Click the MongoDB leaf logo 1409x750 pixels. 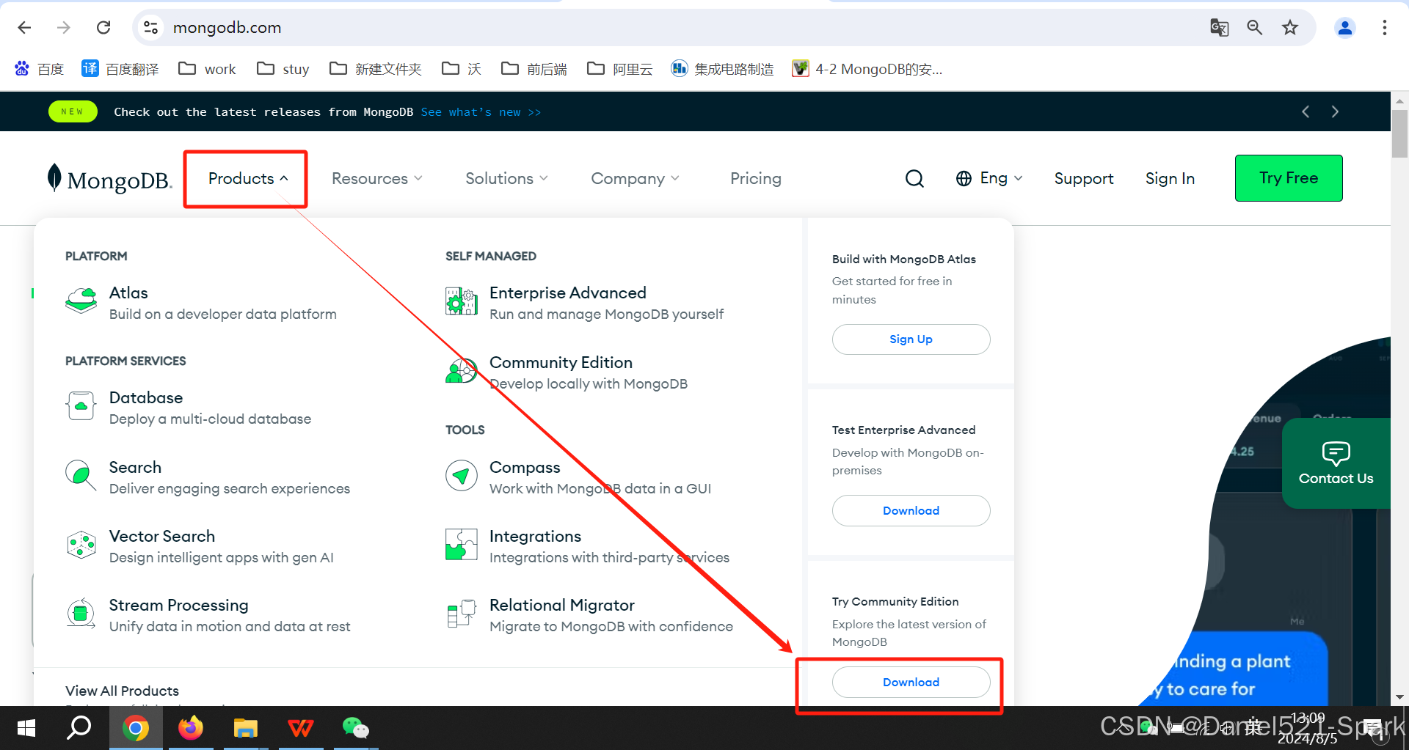pos(54,177)
